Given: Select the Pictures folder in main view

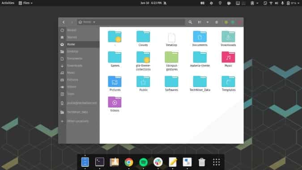Looking at the screenshot, I should [x=115, y=83].
